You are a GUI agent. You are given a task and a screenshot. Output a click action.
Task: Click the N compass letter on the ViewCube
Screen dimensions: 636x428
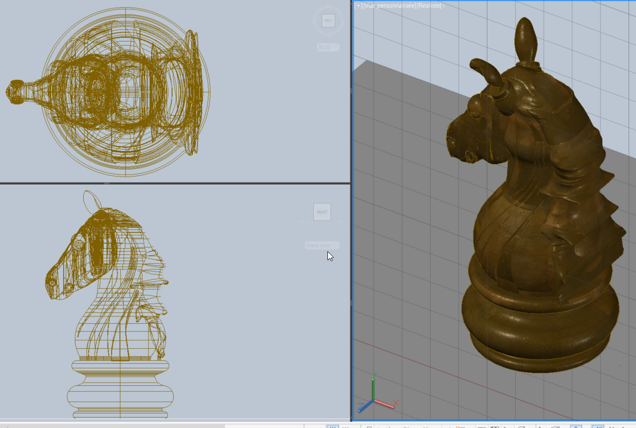(x=328, y=6)
